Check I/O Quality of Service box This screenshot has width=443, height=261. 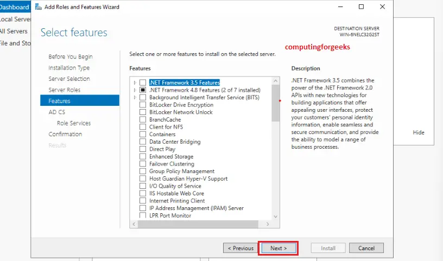(143, 186)
